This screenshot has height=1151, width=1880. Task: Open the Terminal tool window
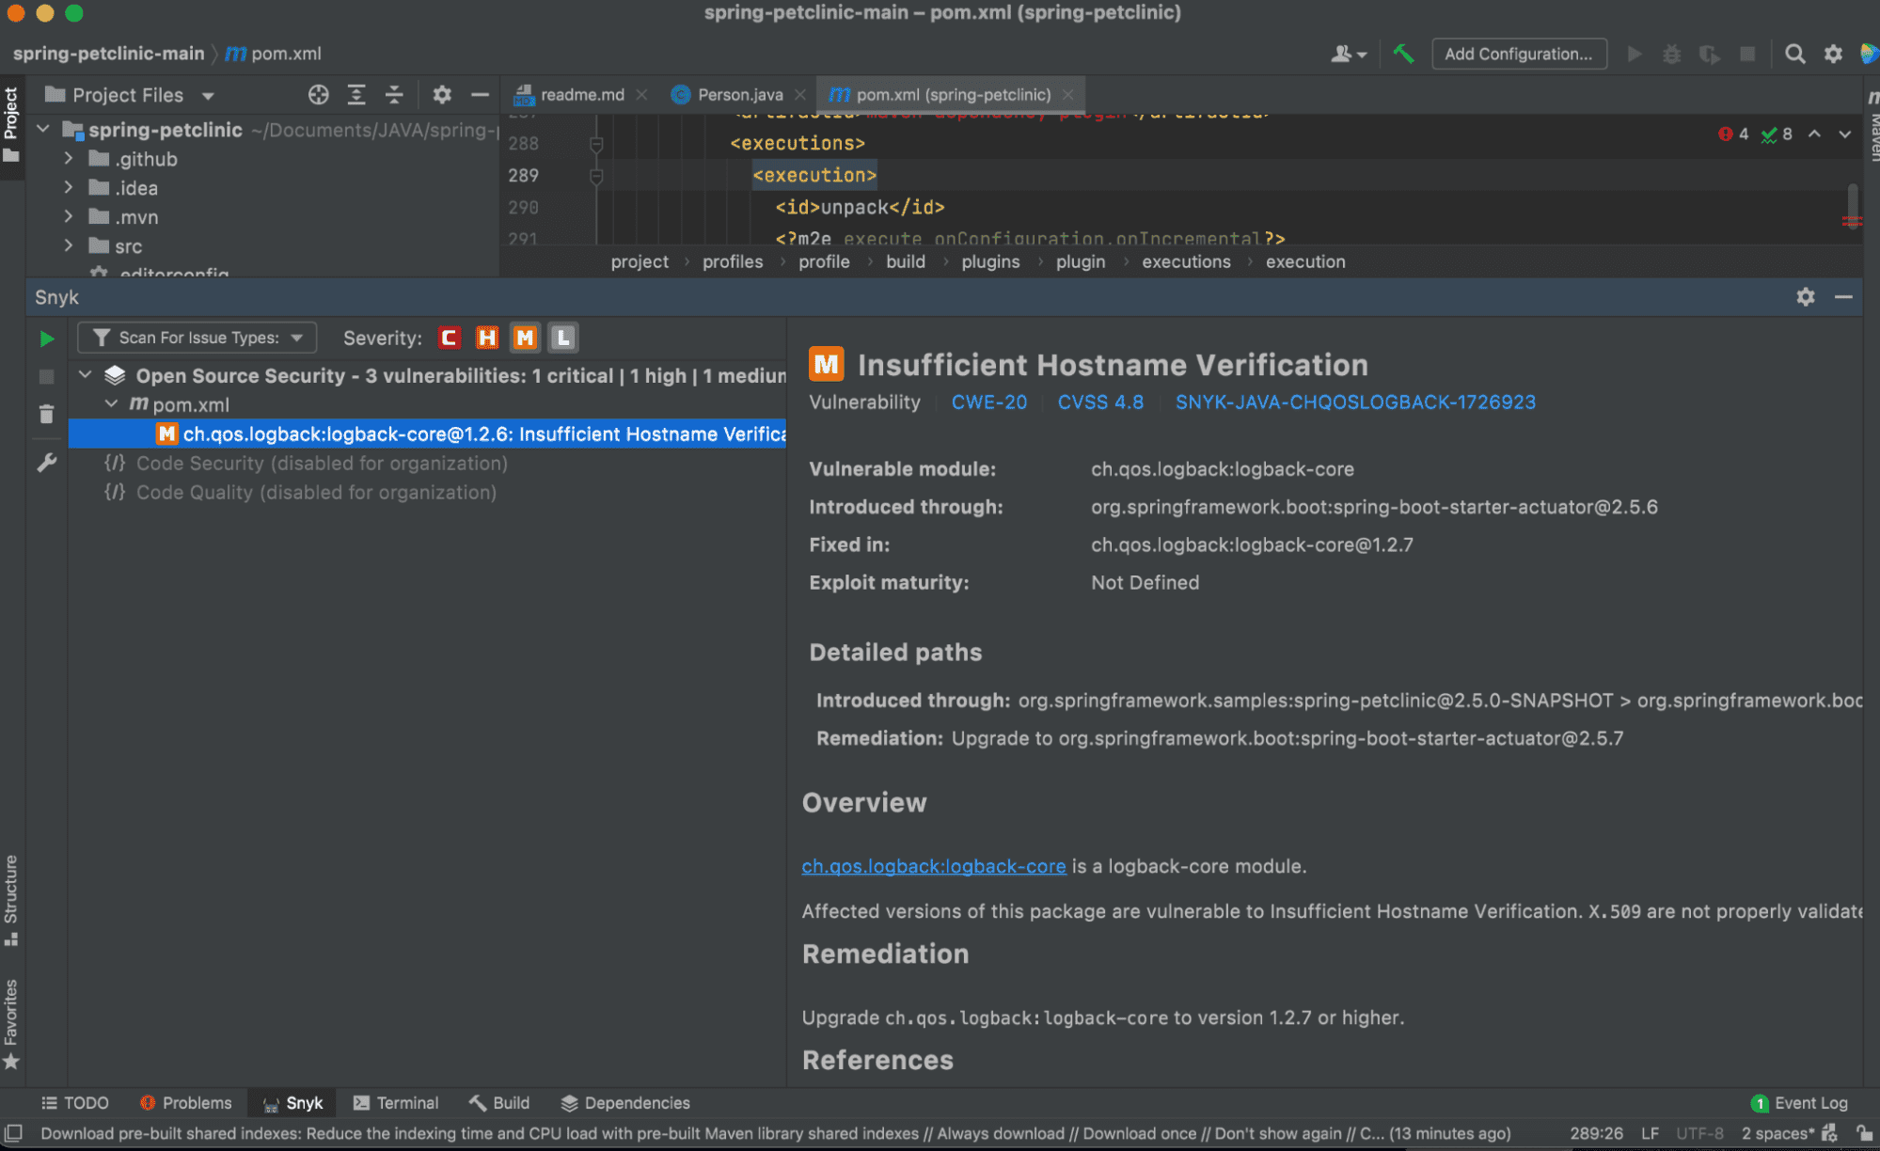[x=396, y=1102]
